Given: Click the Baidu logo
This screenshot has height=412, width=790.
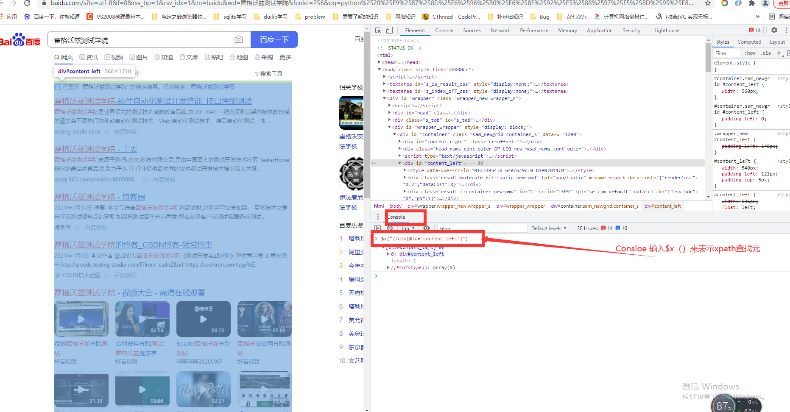Looking at the screenshot, I should tap(20, 40).
